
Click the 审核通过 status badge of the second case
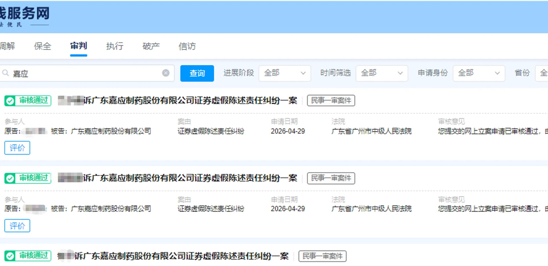(x=28, y=178)
